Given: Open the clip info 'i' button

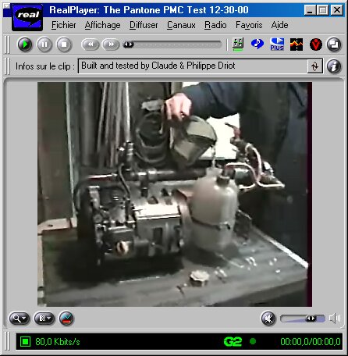Looking at the screenshot, I should [334, 66].
